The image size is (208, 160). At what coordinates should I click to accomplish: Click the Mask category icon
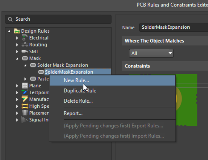pos(25,58)
